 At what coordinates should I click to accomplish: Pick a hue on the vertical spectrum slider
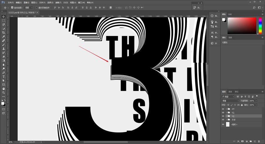tap(260, 26)
